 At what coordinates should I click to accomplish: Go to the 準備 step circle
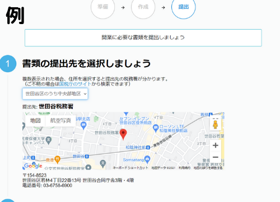coord(102,7)
